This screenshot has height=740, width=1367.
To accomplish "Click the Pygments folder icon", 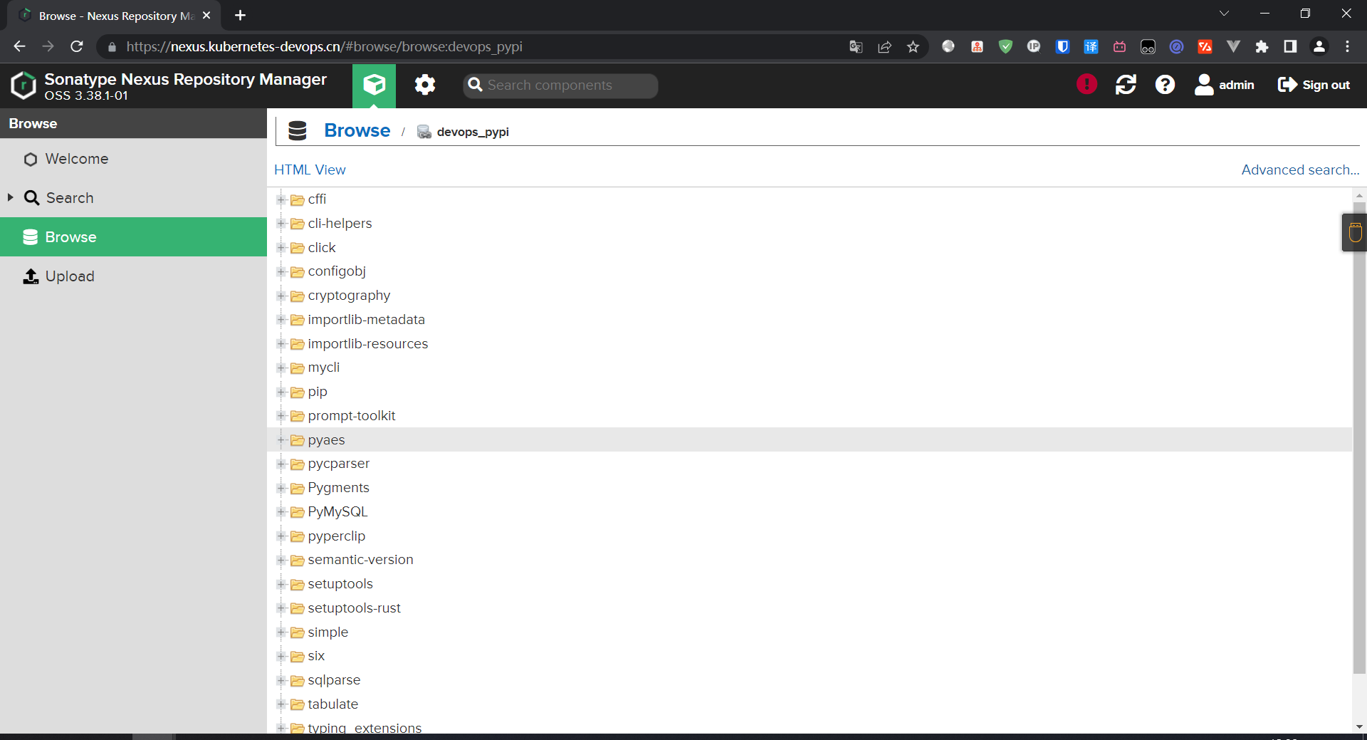I will click(298, 489).
